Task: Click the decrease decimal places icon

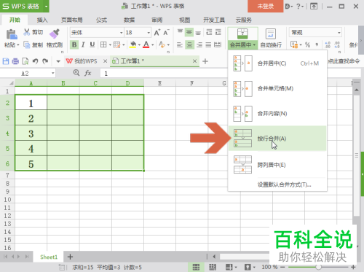Action: 337,44
